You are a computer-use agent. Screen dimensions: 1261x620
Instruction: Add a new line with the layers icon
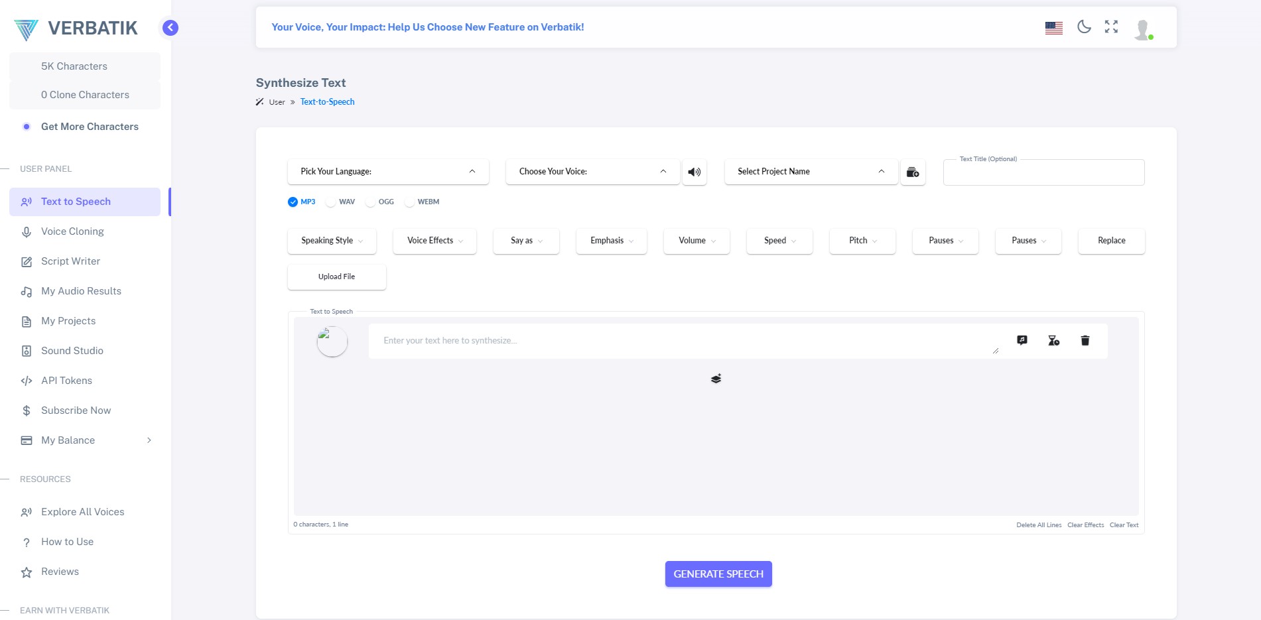(x=716, y=379)
